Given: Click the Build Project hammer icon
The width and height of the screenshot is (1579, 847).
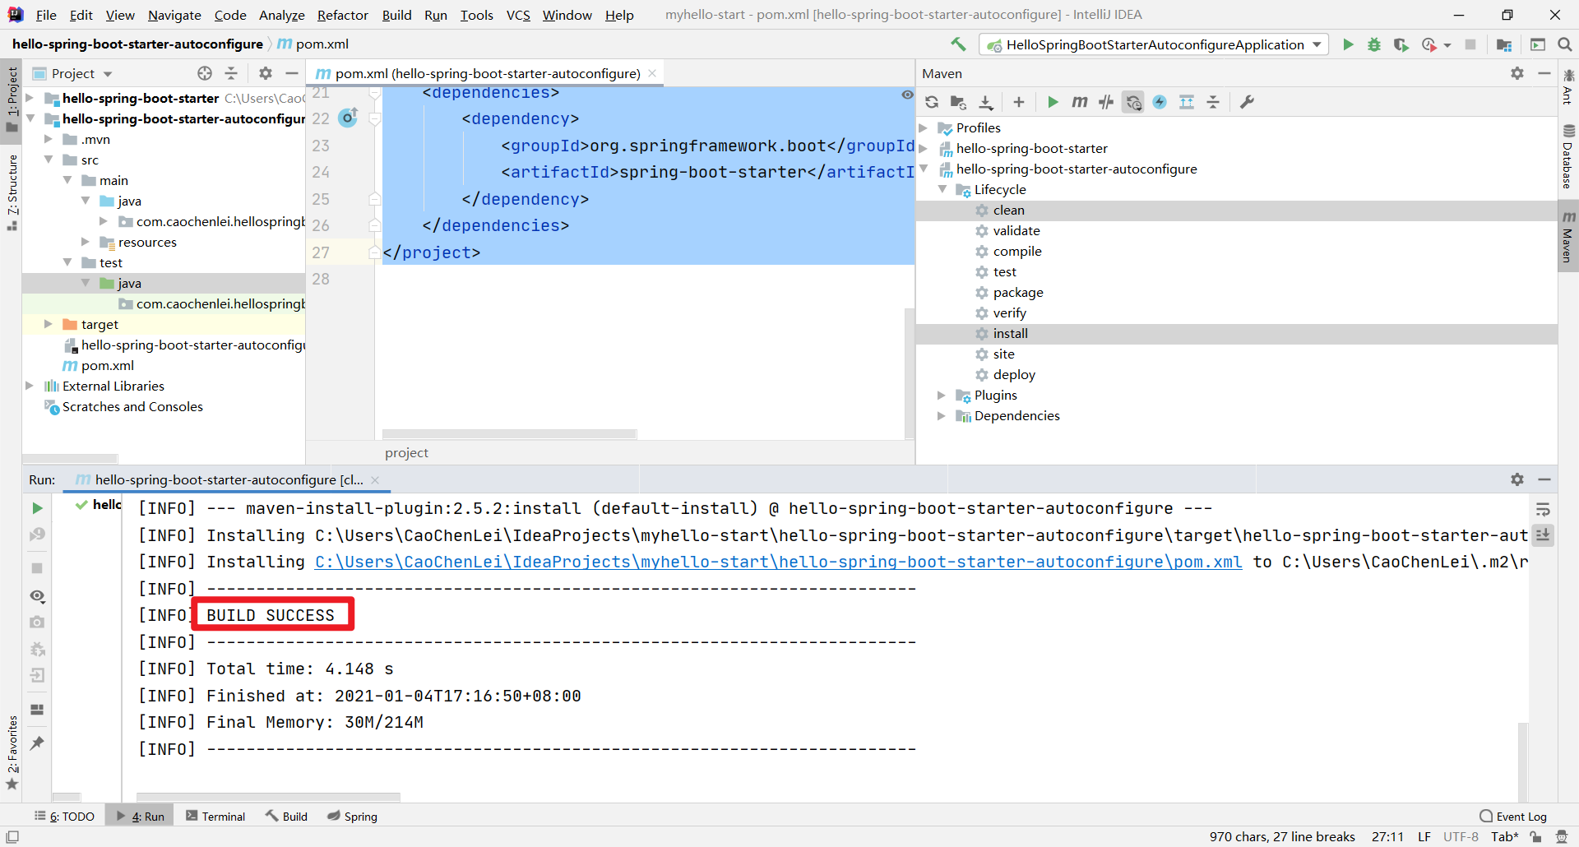Looking at the screenshot, I should 958,44.
